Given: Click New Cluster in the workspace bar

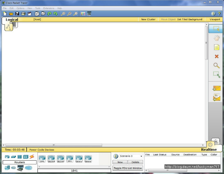Looking at the screenshot, I should [x=148, y=19].
